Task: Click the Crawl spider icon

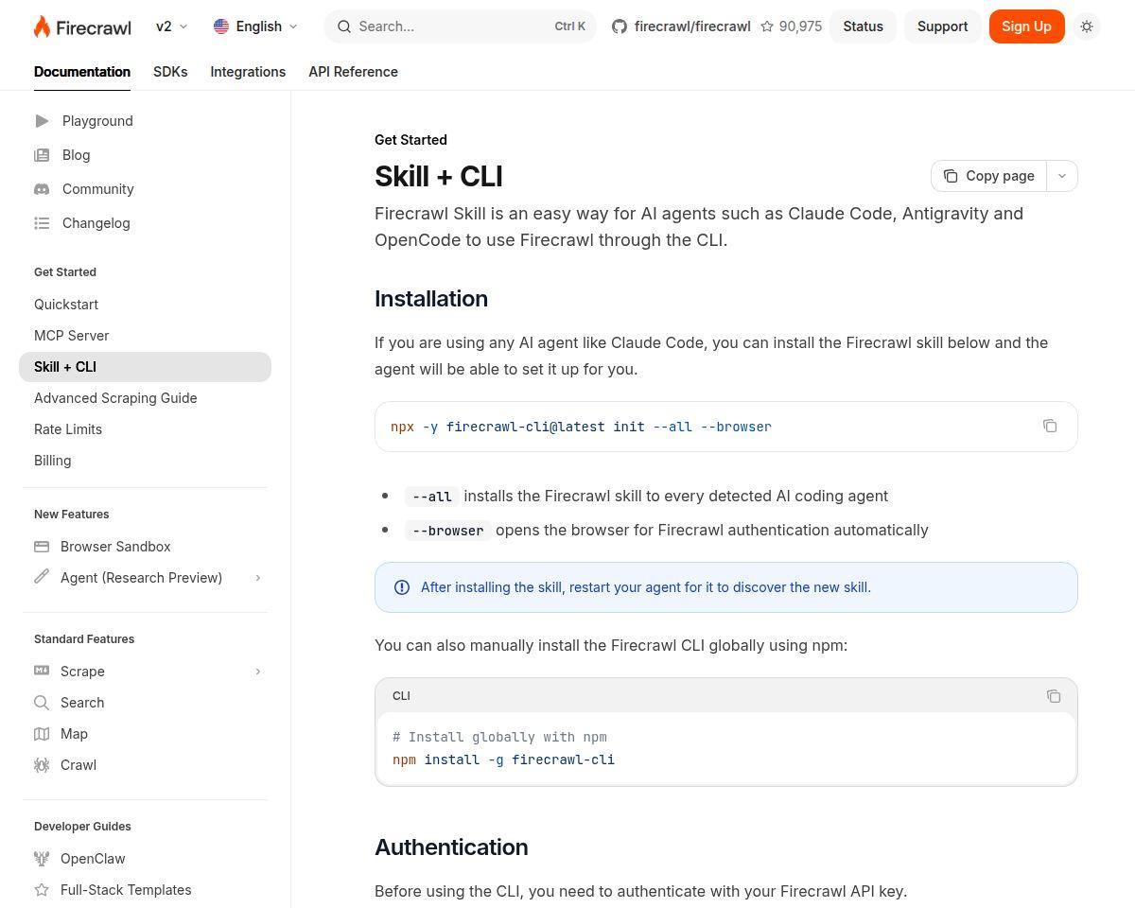Action: pyautogui.click(x=42, y=765)
